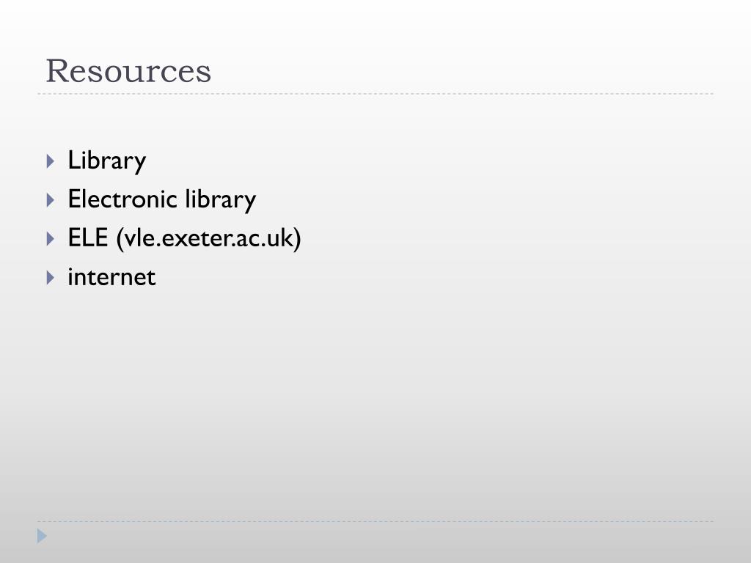
Task: Click the dashed line above the footer
Action: (x=375, y=521)
